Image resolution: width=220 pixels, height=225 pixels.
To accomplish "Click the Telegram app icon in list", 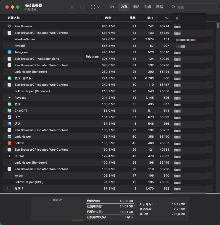I will click(9, 52).
